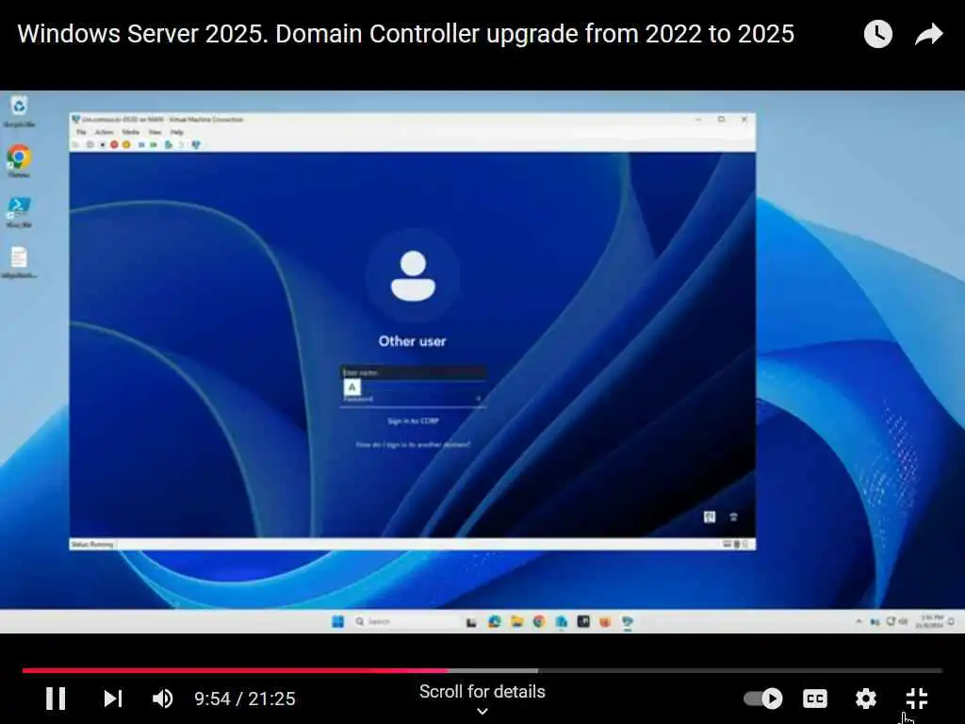
Task: Select the text document desktop icon
Action: pos(19,263)
